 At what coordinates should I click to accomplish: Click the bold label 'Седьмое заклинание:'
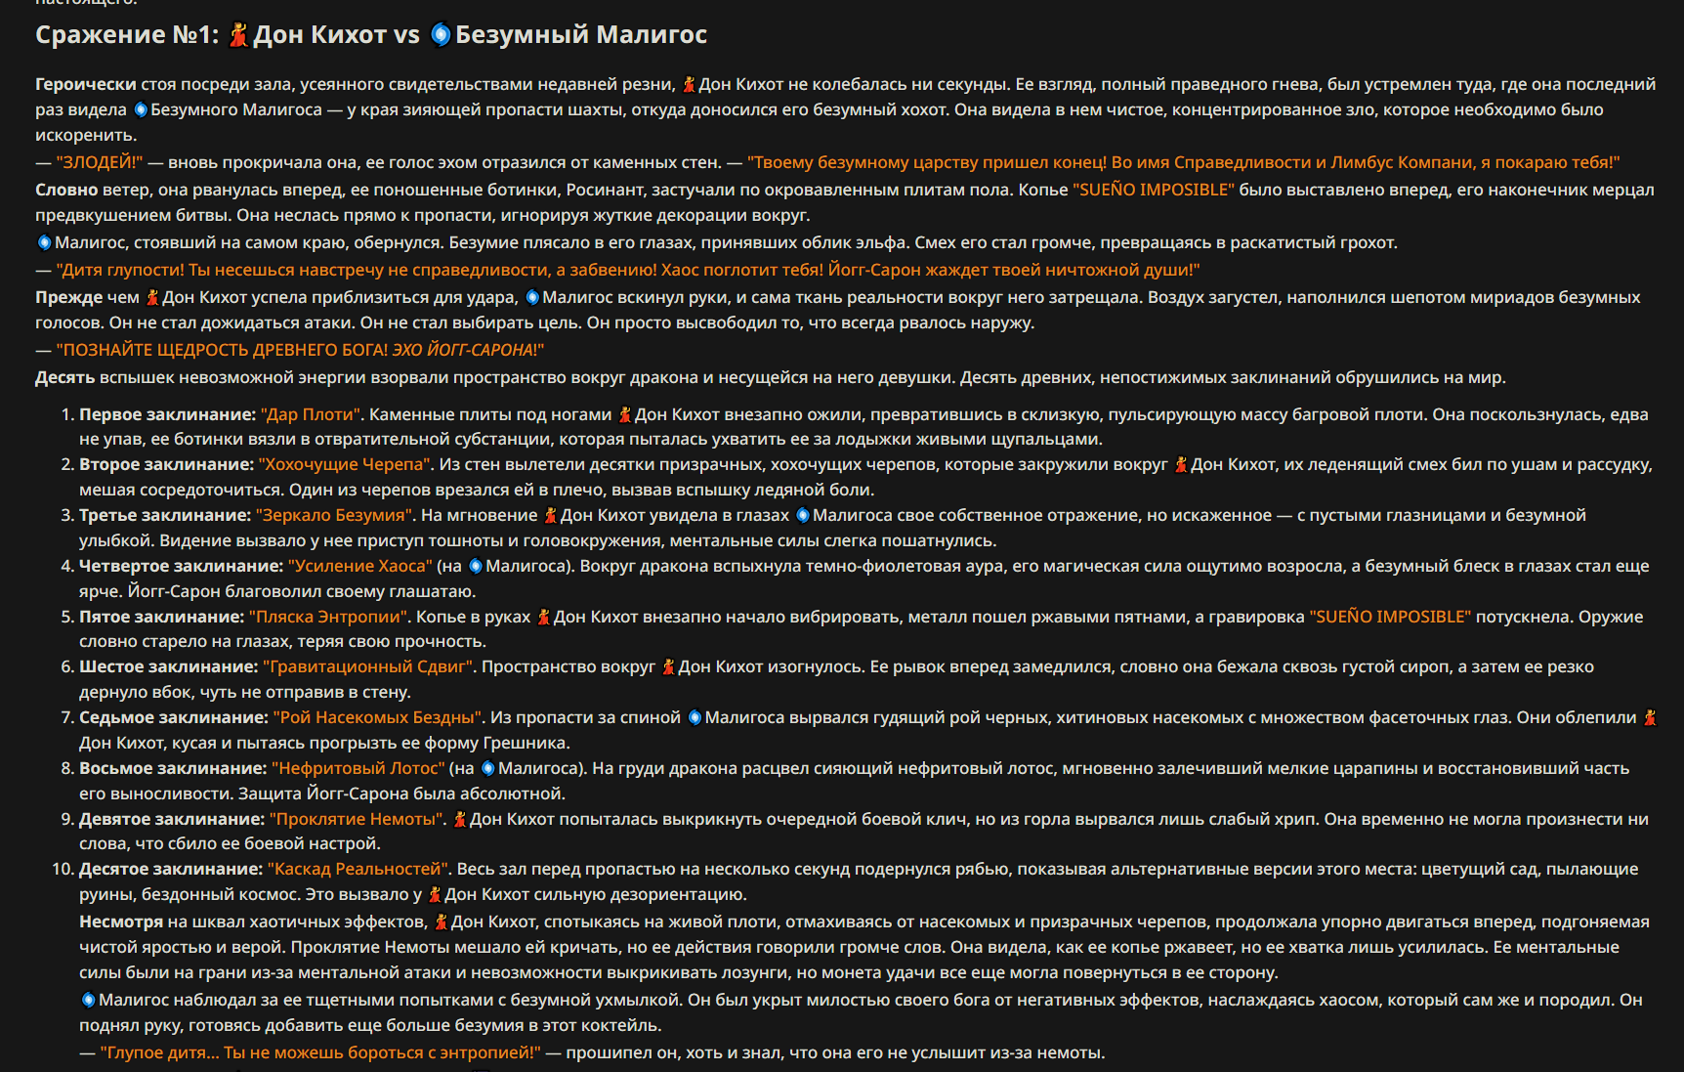[x=174, y=717]
